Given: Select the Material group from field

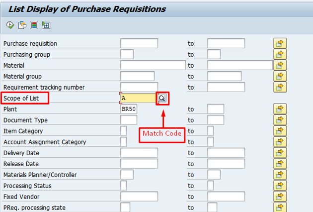Looking at the screenshot, I should coord(137,76).
